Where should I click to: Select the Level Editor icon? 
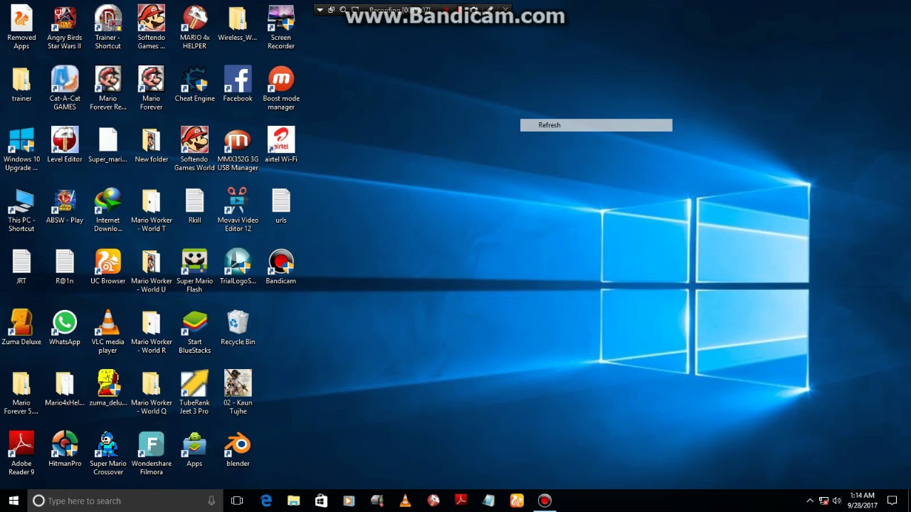pos(65,146)
